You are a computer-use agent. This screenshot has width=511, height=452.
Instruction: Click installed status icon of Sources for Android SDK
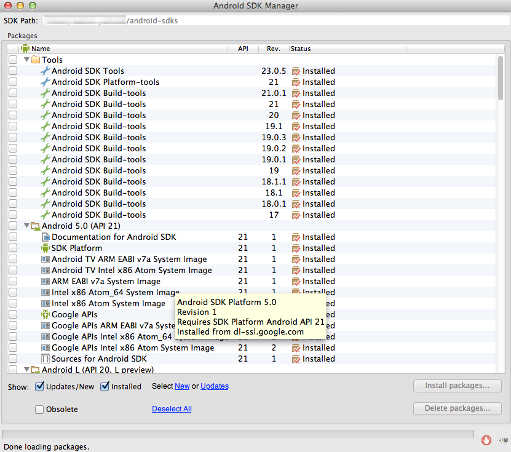point(296,359)
